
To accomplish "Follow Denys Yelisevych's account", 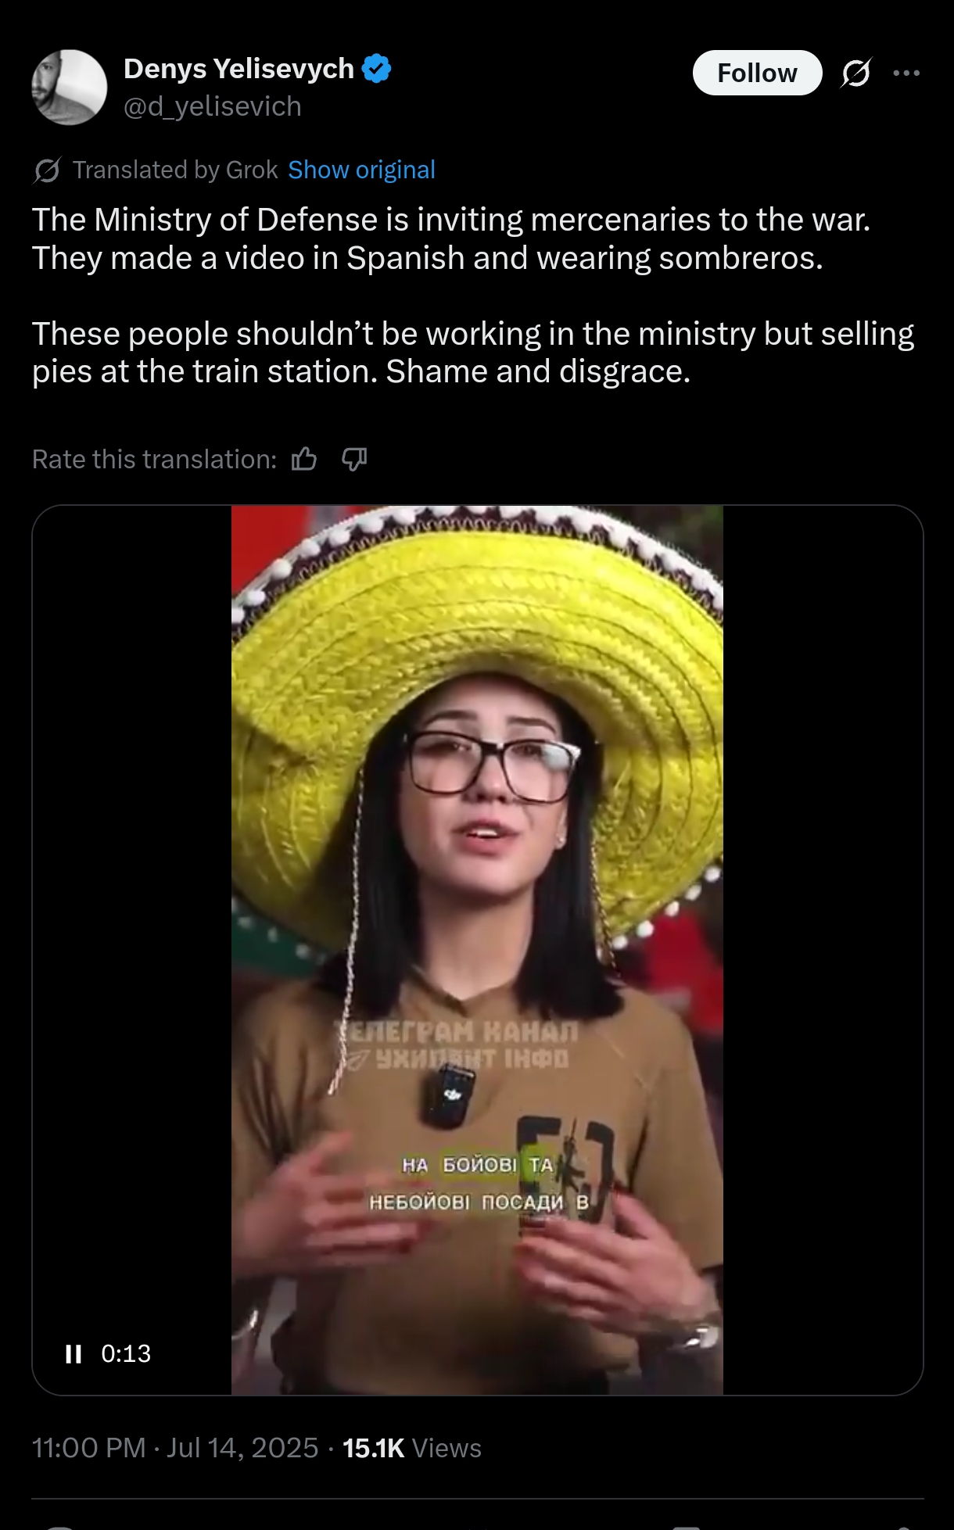I will point(757,73).
